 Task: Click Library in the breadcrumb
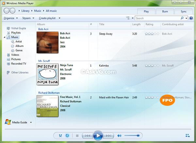(x=25, y=11)
